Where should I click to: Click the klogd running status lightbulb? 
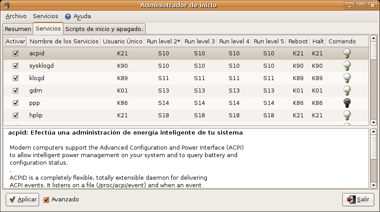tap(347, 78)
